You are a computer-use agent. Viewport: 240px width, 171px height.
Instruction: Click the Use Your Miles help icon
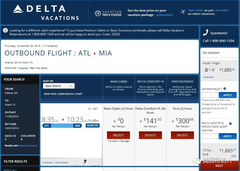tap(225, 89)
